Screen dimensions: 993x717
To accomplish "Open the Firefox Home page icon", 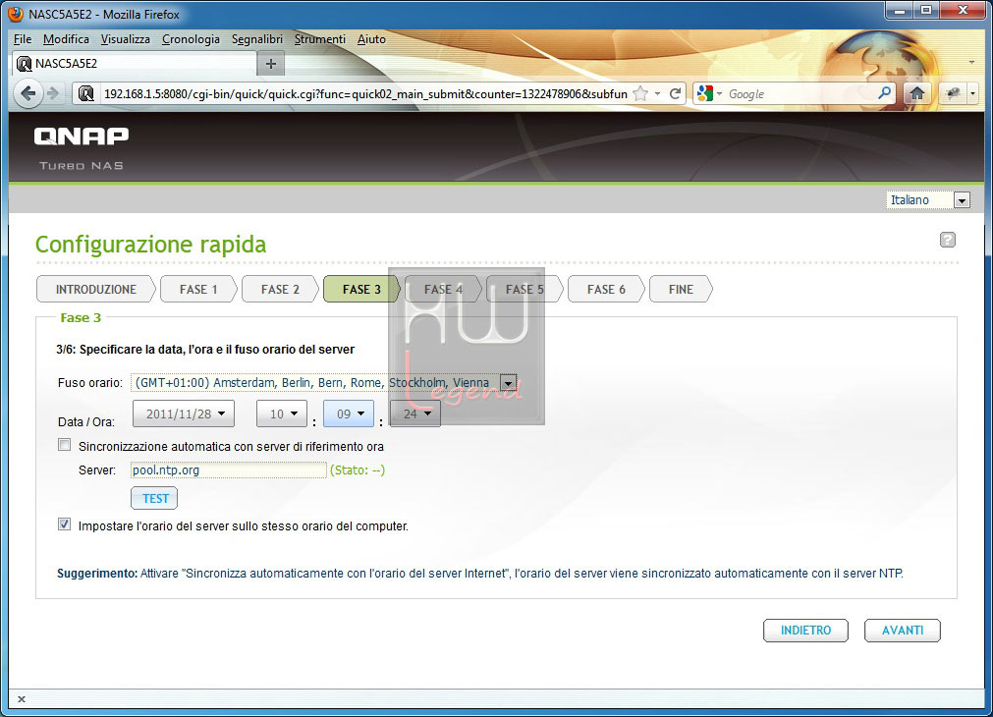I will pyautogui.click(x=916, y=93).
